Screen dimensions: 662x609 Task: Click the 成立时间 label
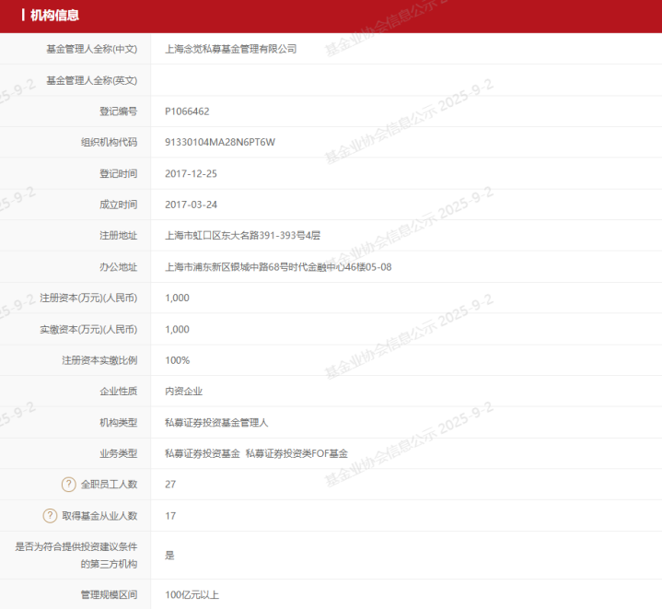pos(118,205)
